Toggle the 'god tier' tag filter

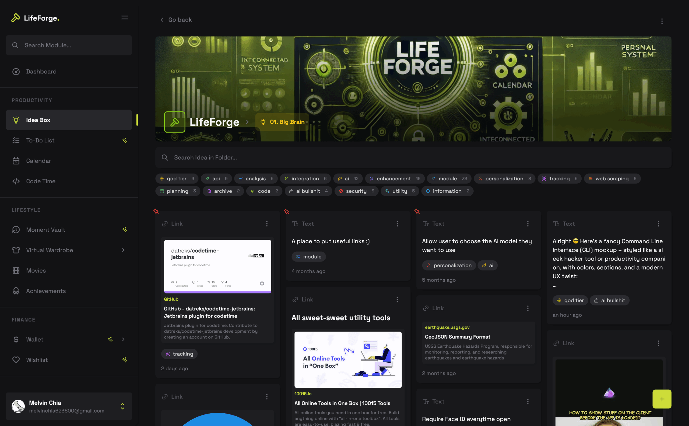pos(176,179)
